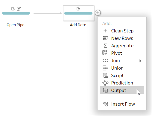Click the Clean Step plus icon
The width and height of the screenshot is (152, 116).
[x=105, y=31]
